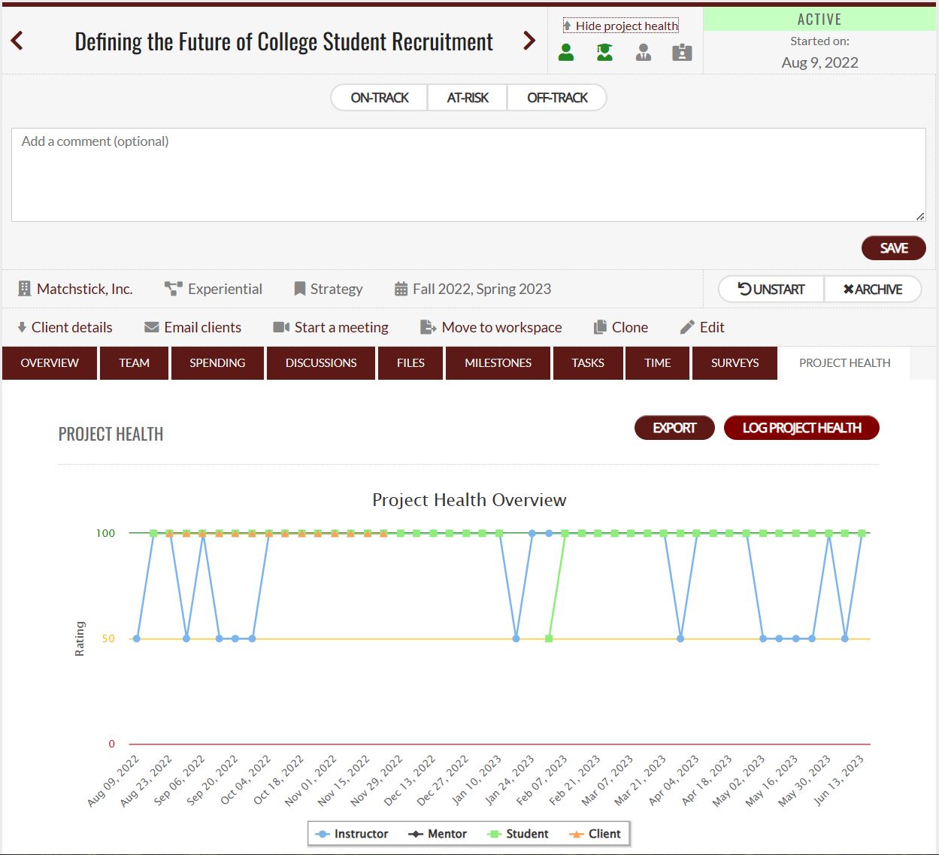Open the next project with right chevron

[x=529, y=41]
